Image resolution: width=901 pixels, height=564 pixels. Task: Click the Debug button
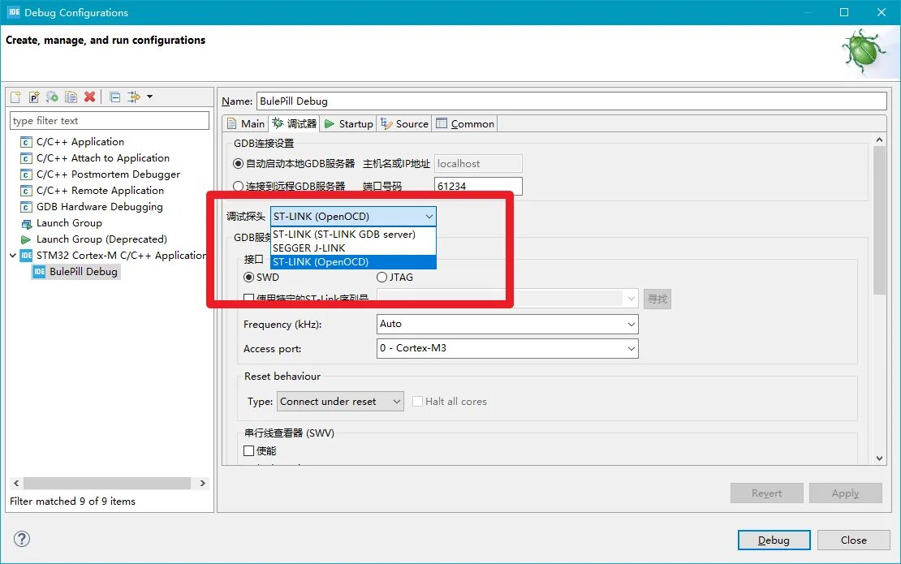pos(774,540)
